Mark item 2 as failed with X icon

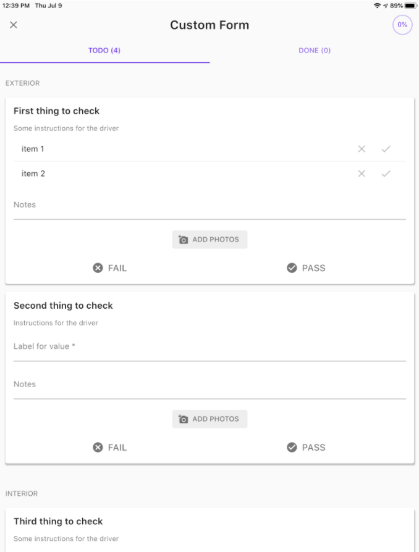(362, 174)
